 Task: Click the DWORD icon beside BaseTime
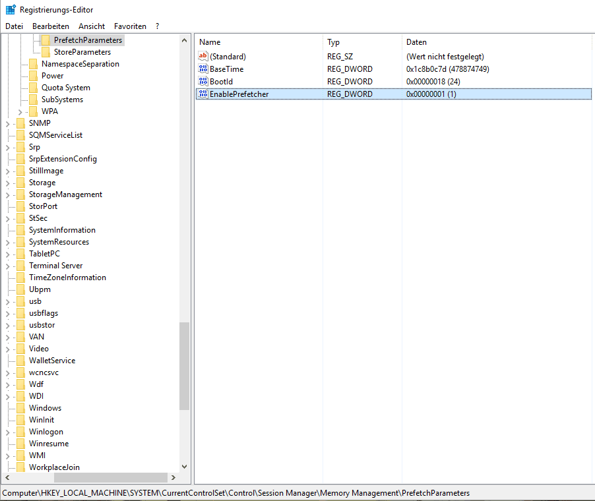click(x=203, y=69)
